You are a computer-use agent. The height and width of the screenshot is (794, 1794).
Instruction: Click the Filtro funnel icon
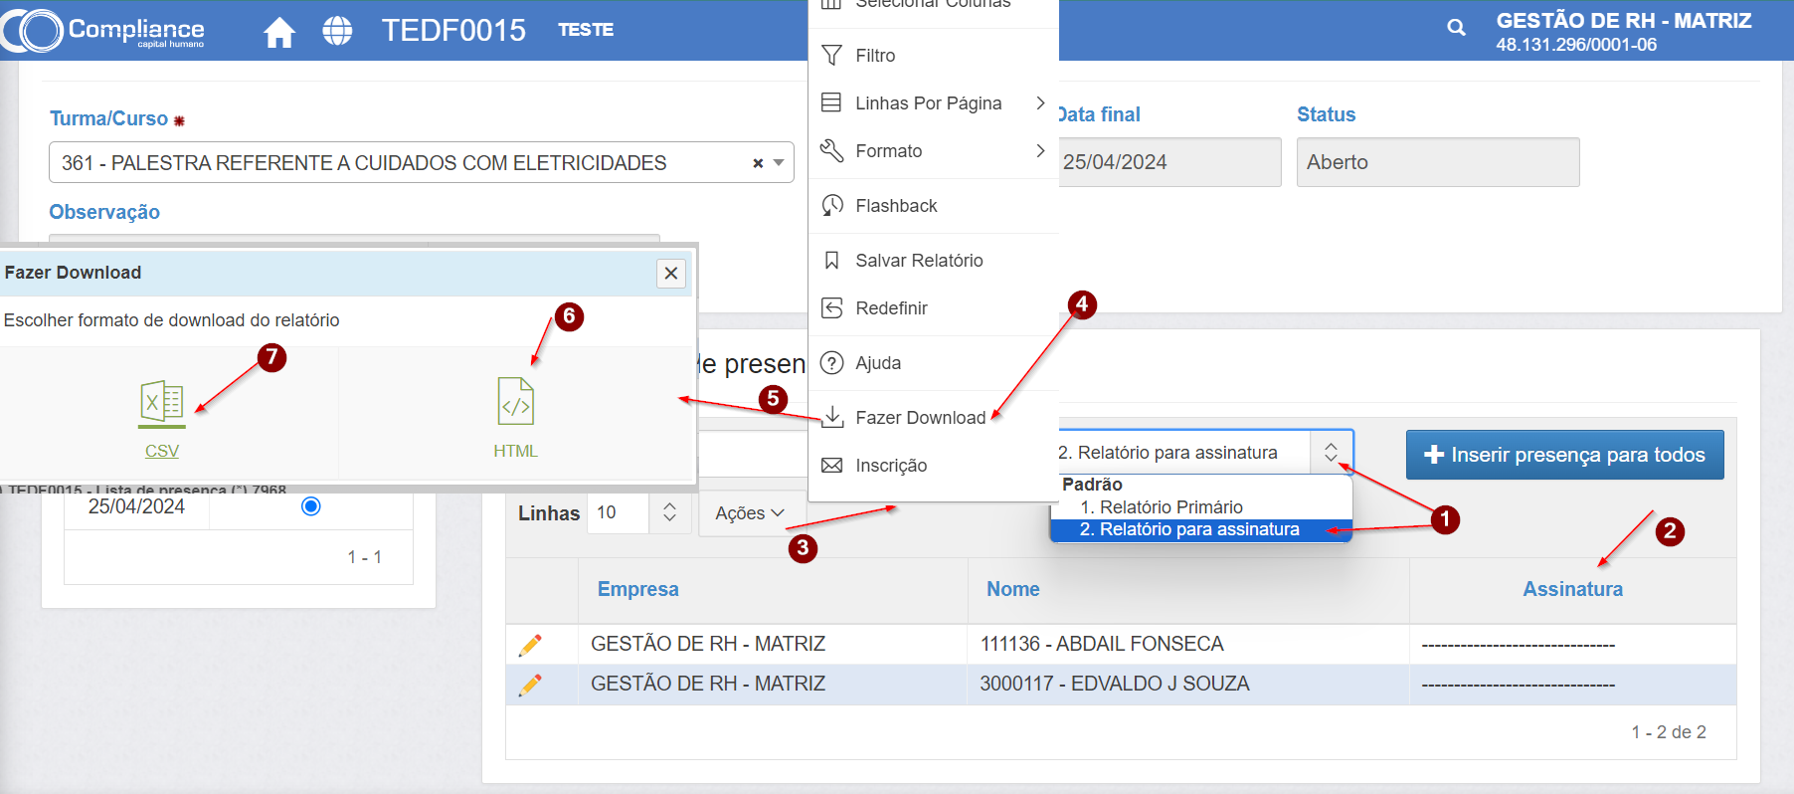(x=831, y=56)
